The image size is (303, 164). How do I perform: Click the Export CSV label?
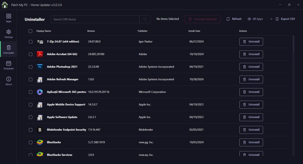tap(288, 19)
